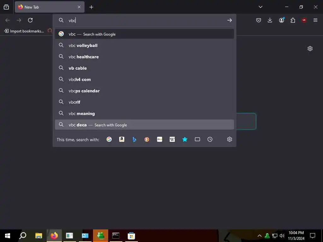Open search settings gear in dropdown
The height and width of the screenshot is (242, 323).
click(230, 139)
